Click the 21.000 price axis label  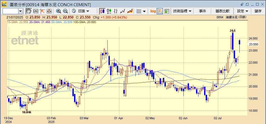(x=253, y=75)
